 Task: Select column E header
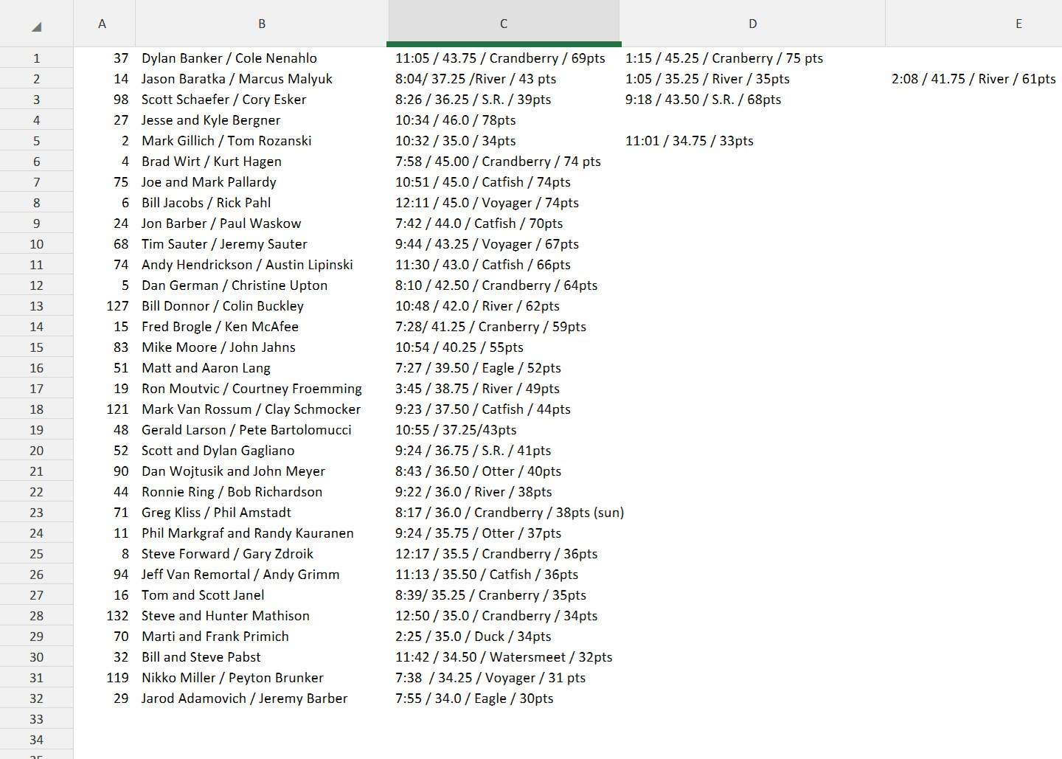click(x=1018, y=24)
